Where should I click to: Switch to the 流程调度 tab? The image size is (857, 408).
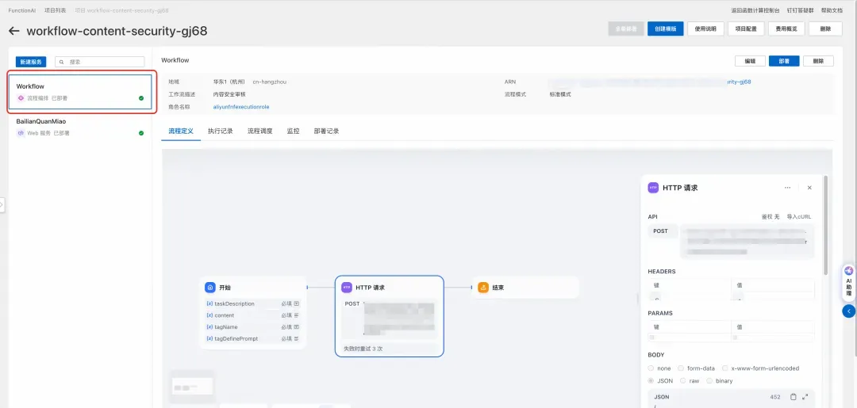(260, 132)
